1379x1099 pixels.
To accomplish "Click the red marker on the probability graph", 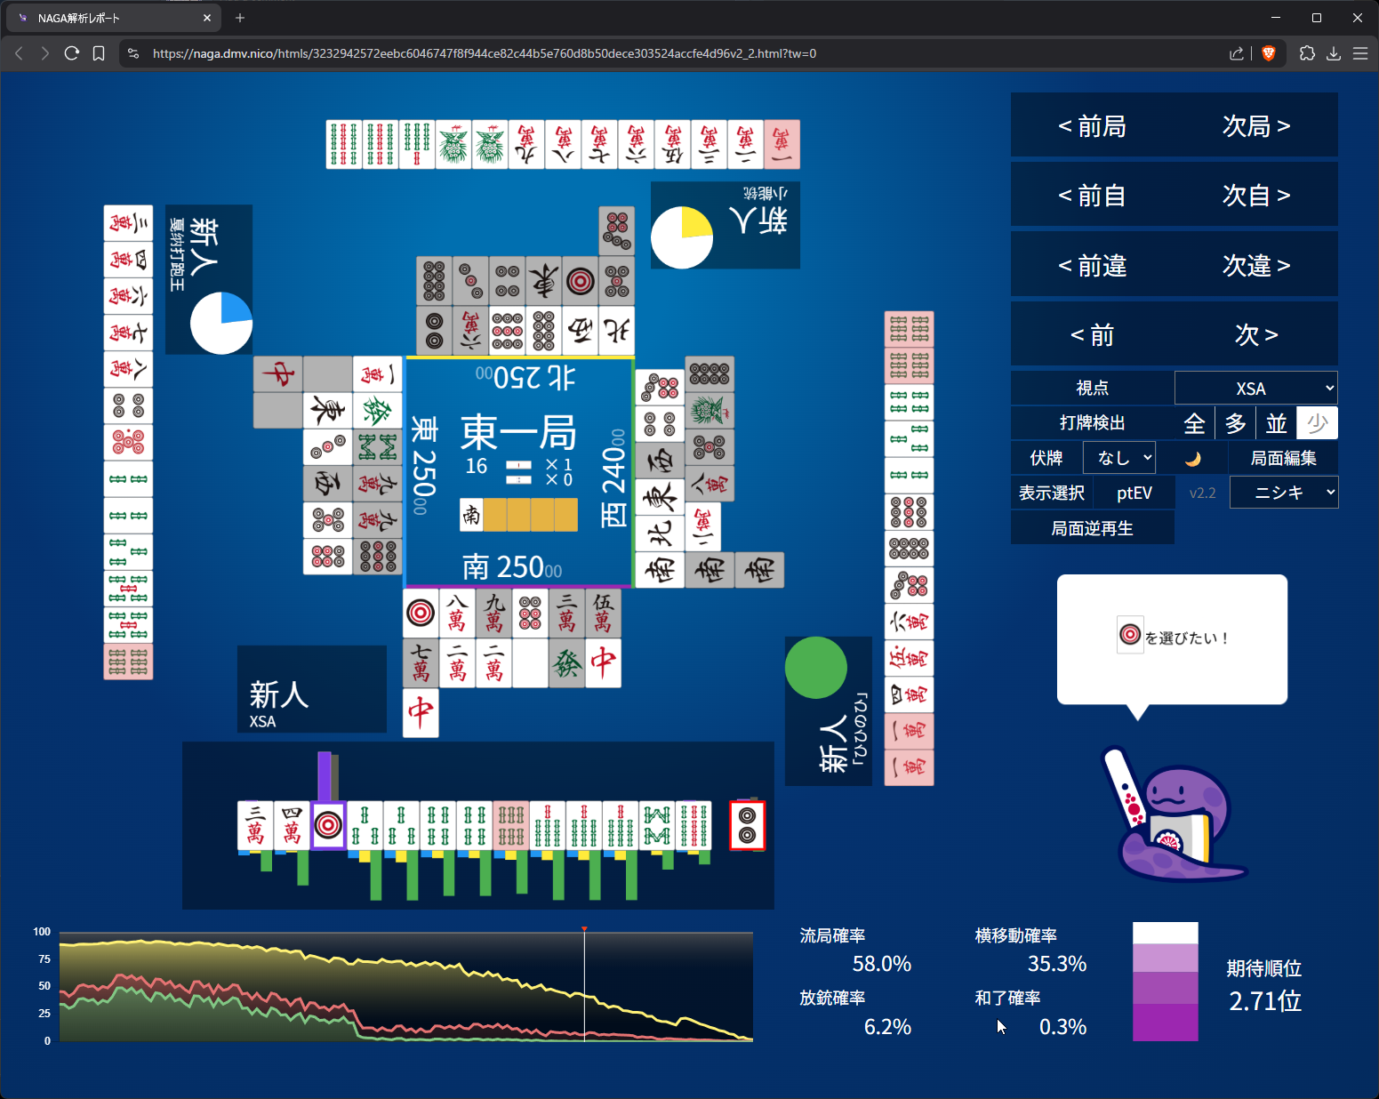I will pyautogui.click(x=584, y=929).
